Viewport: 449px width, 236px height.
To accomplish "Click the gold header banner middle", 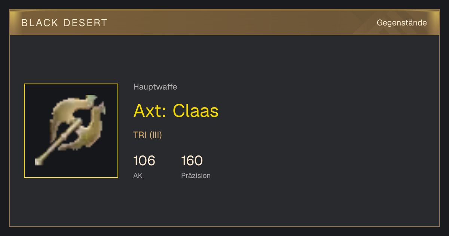I will coord(224,23).
